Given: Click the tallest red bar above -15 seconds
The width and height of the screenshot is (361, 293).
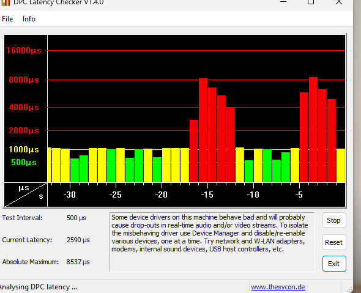Looking at the screenshot, I should (x=203, y=130).
